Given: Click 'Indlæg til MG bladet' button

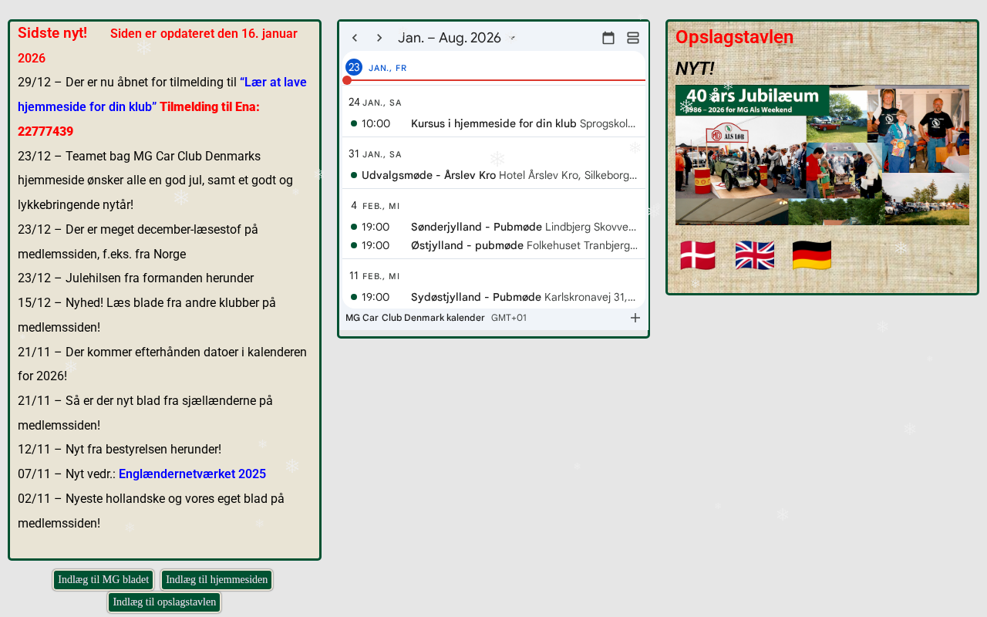Looking at the screenshot, I should coord(103,580).
